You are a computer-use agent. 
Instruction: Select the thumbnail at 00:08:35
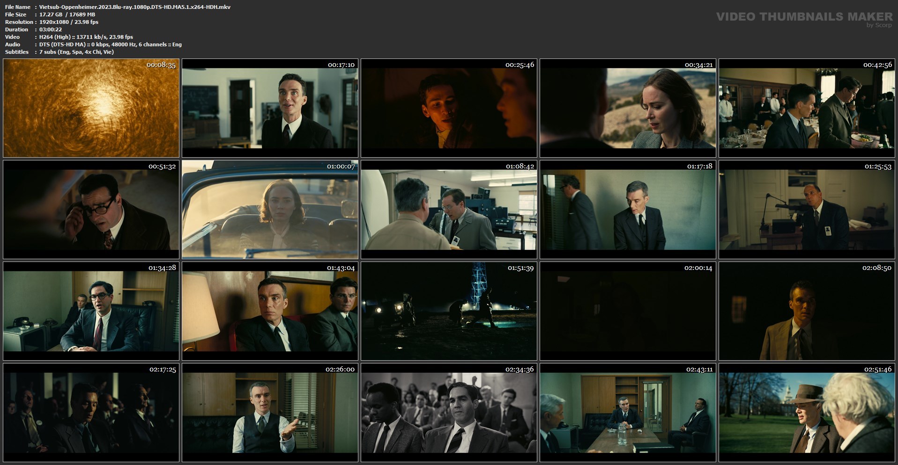point(91,108)
